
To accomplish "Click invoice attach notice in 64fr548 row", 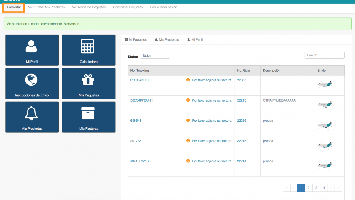I will (x=212, y=121).
